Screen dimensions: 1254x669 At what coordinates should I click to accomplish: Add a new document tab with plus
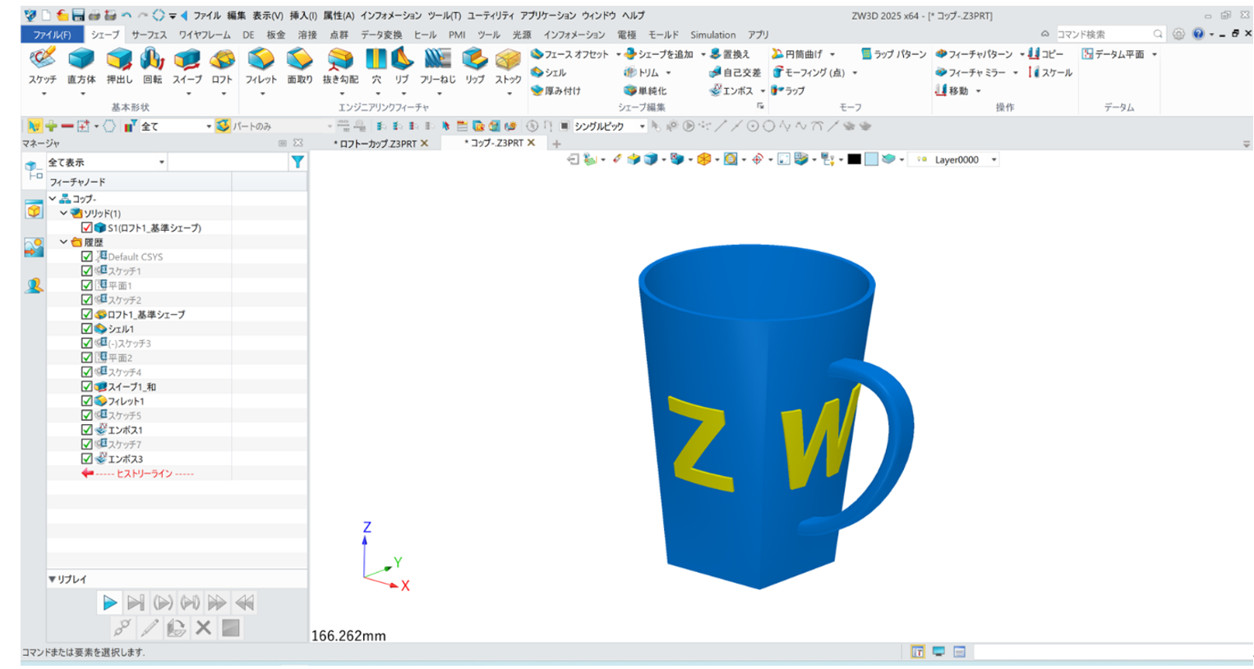556,144
